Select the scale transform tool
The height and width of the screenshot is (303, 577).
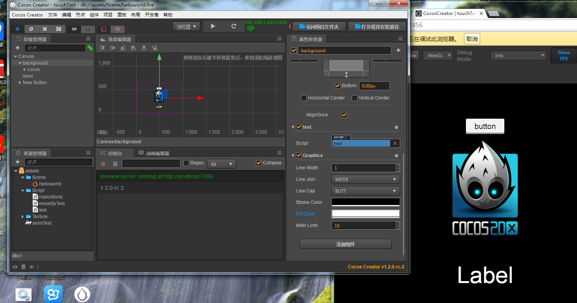point(45,29)
